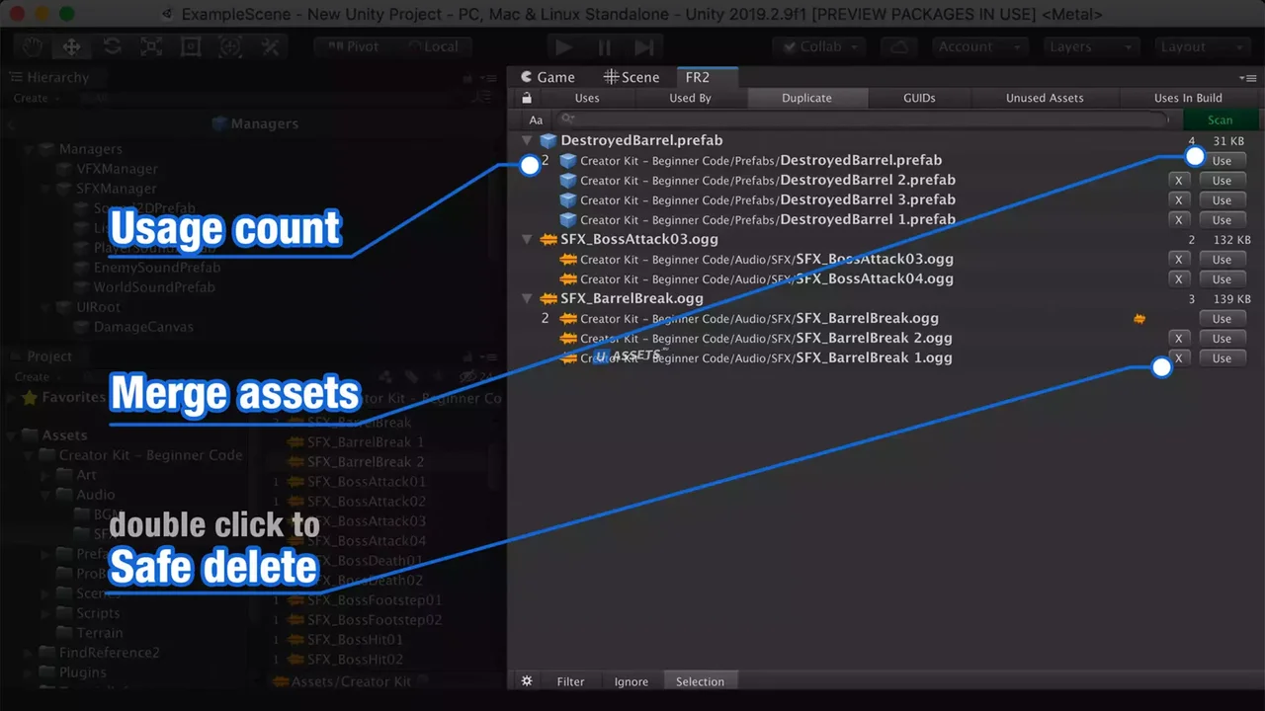The height and width of the screenshot is (711, 1265).
Task: Click audio icon of SFX_BarrelBreak.ogg group header
Action: click(548, 299)
